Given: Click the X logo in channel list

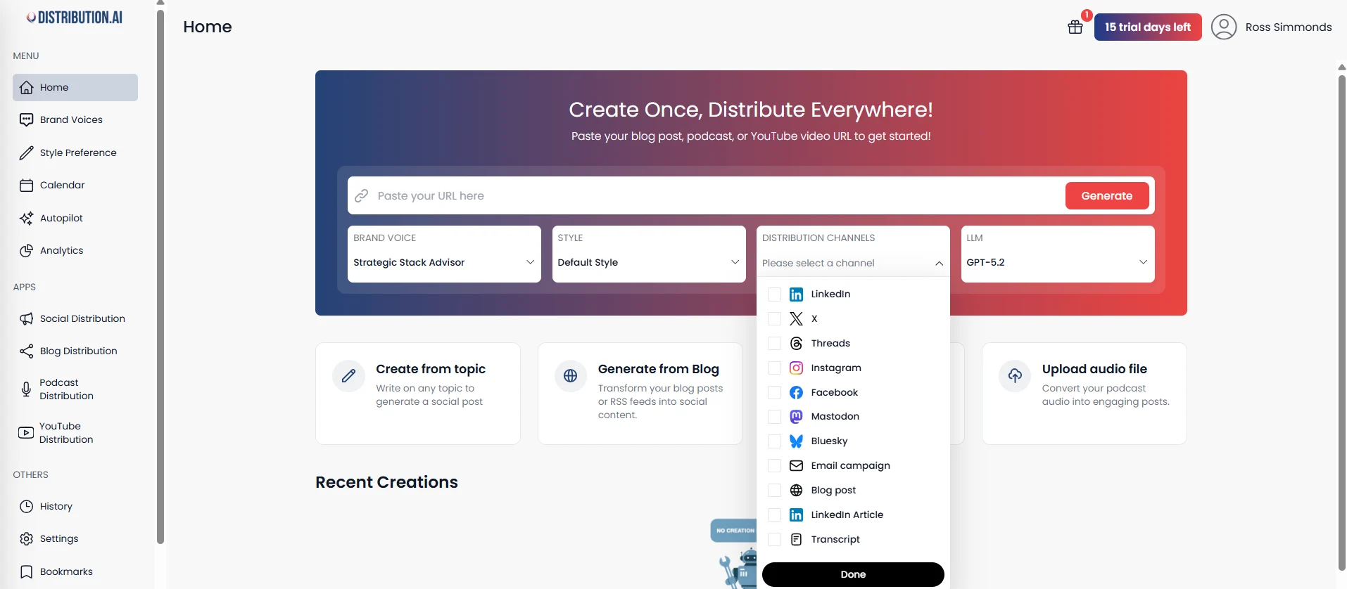Looking at the screenshot, I should pyautogui.click(x=796, y=319).
